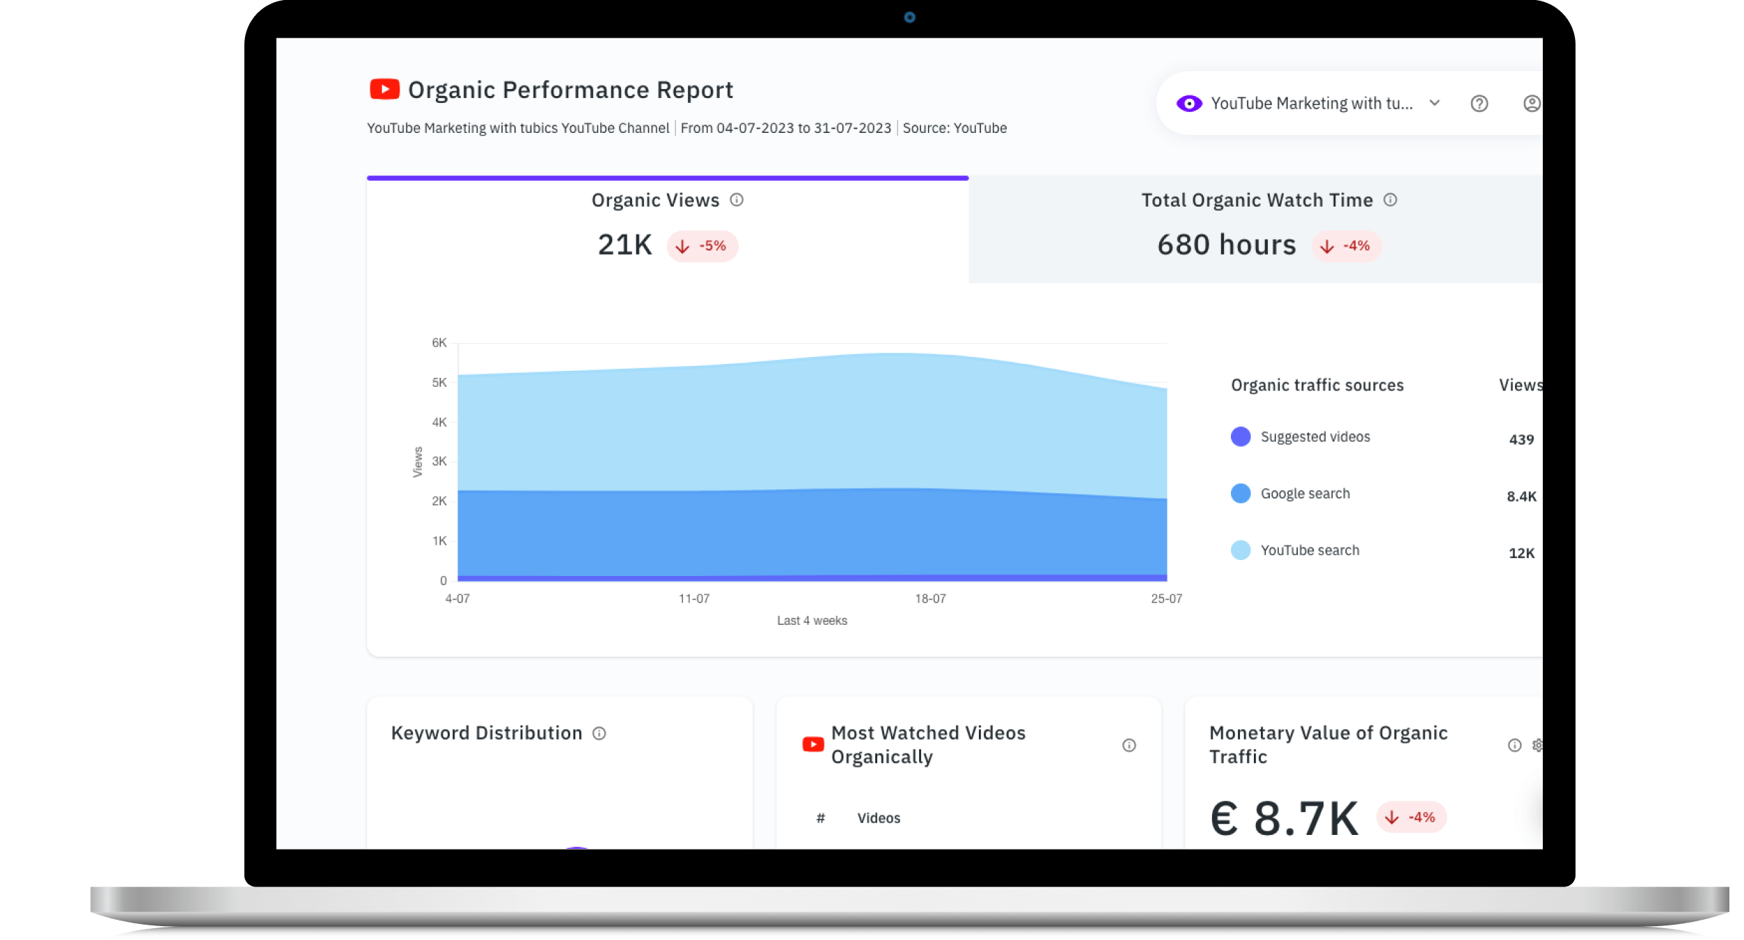The height and width of the screenshot is (940, 1744).
Task: Click the light blue YouTube search chart area
Action: click(812, 424)
